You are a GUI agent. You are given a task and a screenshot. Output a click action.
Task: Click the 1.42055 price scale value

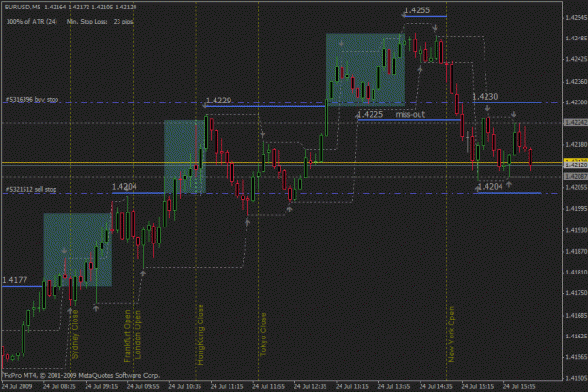[x=576, y=187]
